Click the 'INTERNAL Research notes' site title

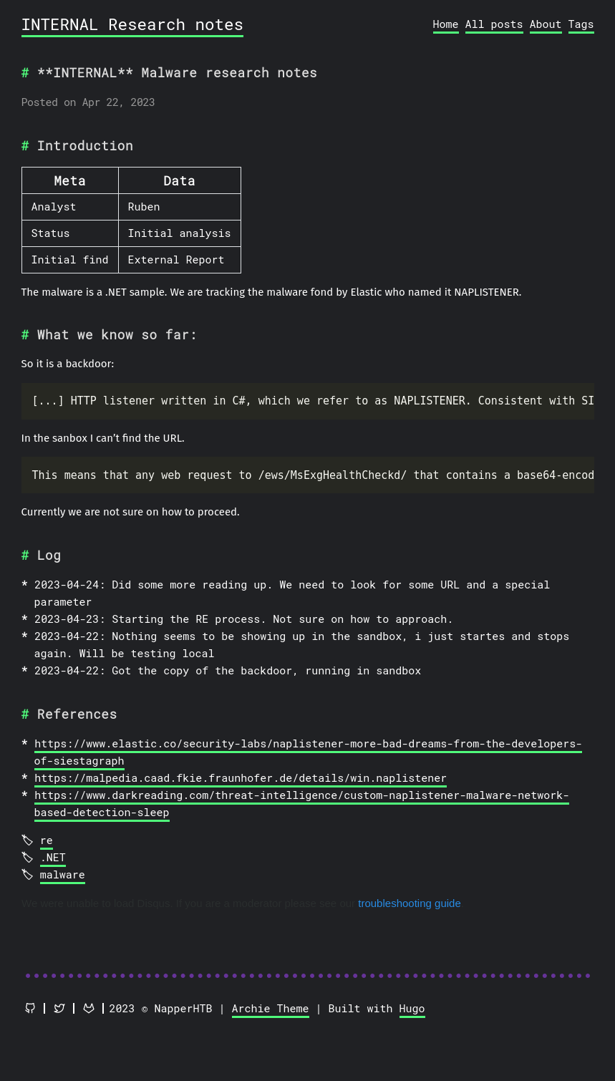point(132,24)
